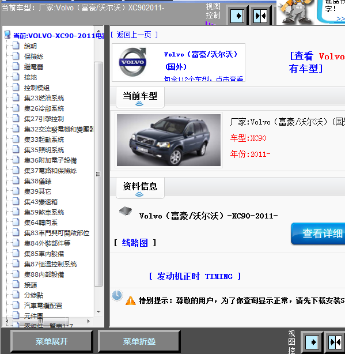The width and height of the screenshot is (345, 354).
Task: Click page icon beside 說明
Action: (16, 46)
